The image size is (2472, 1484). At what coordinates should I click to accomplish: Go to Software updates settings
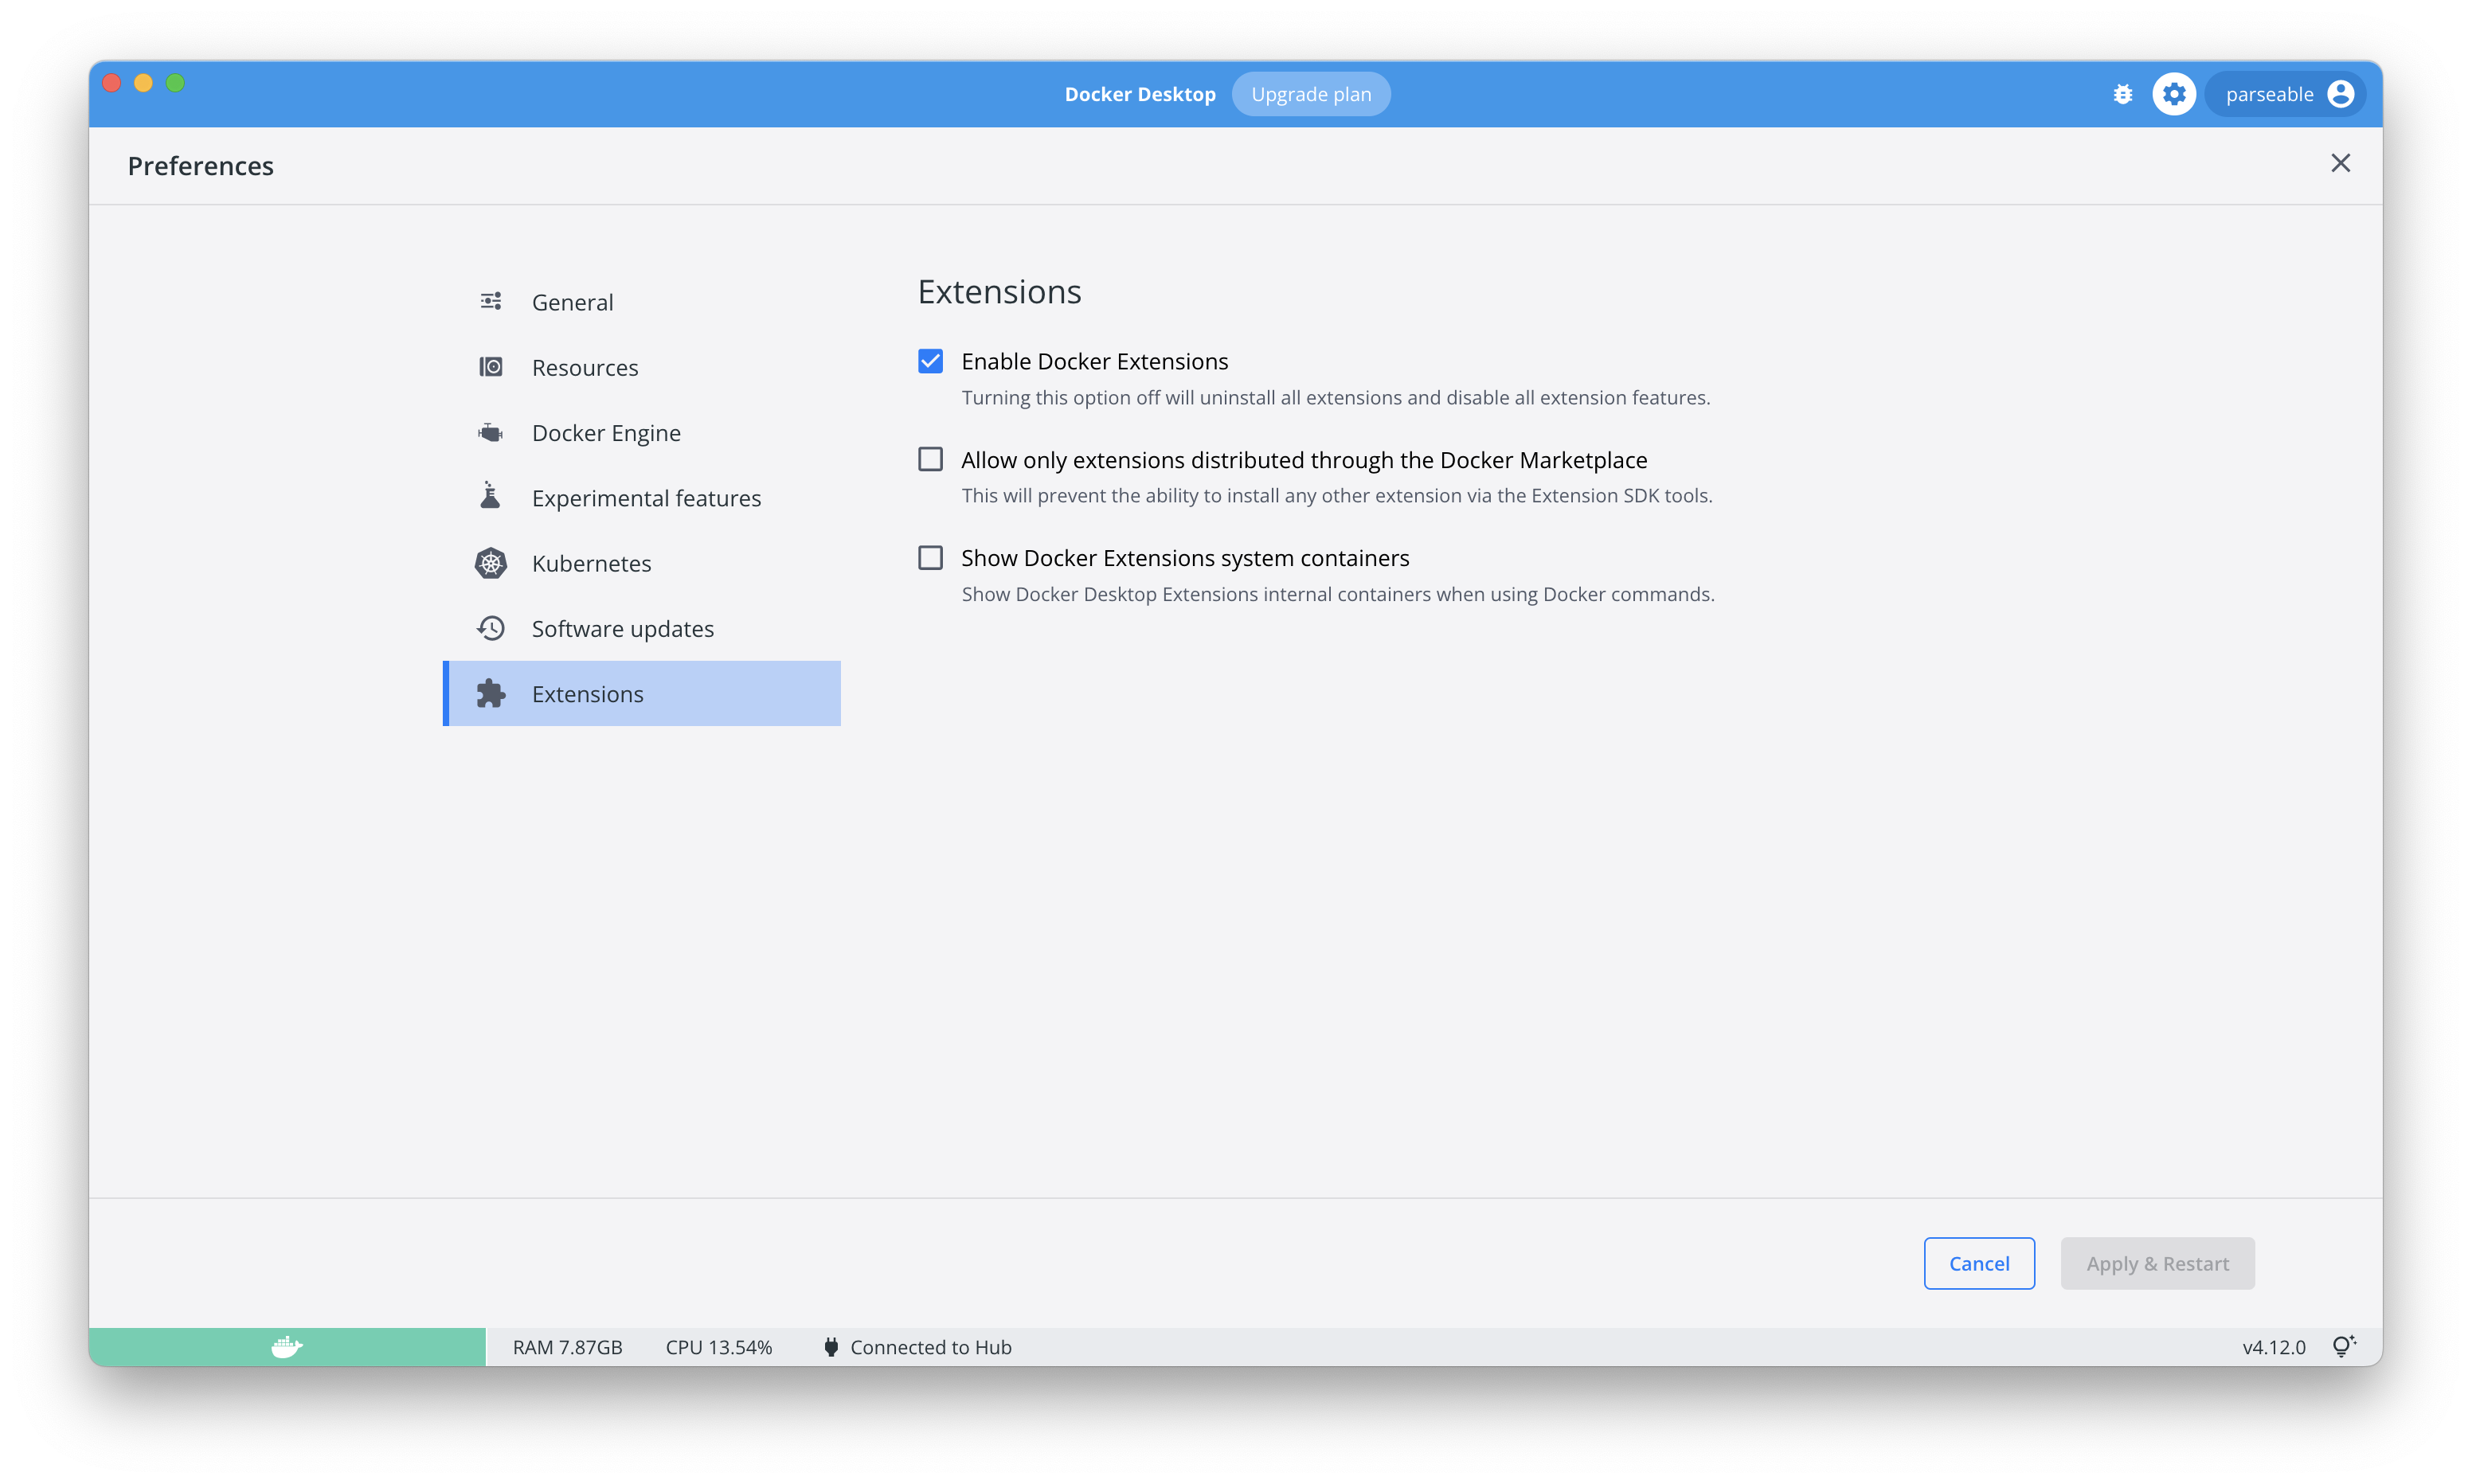pos(622,629)
